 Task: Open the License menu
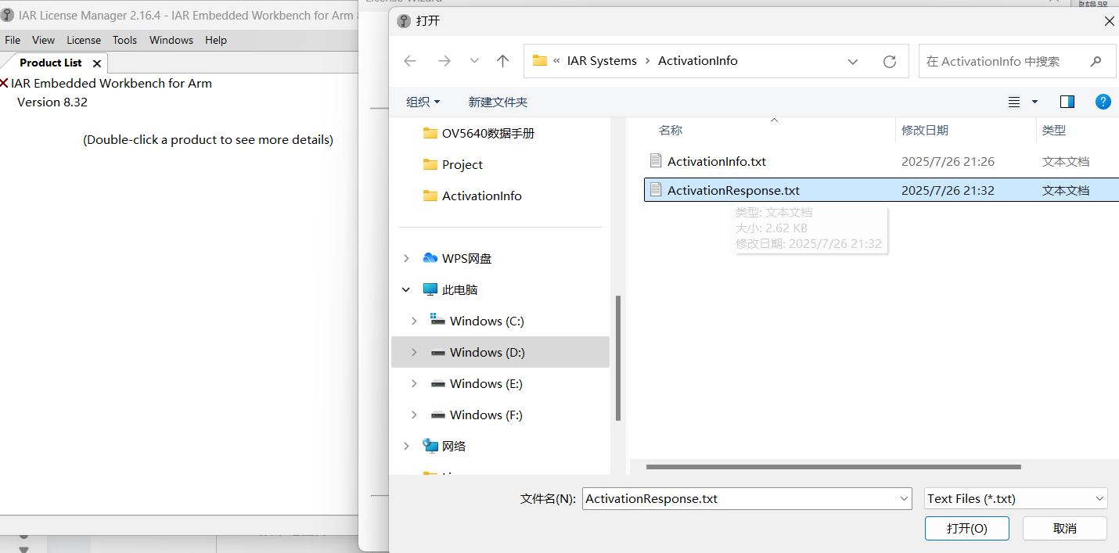tap(84, 40)
